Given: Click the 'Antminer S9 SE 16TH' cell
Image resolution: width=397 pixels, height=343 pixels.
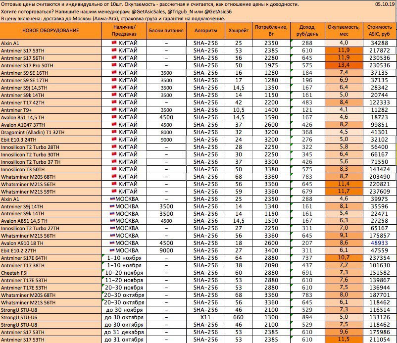Looking at the screenshot, I should tap(50, 73).
